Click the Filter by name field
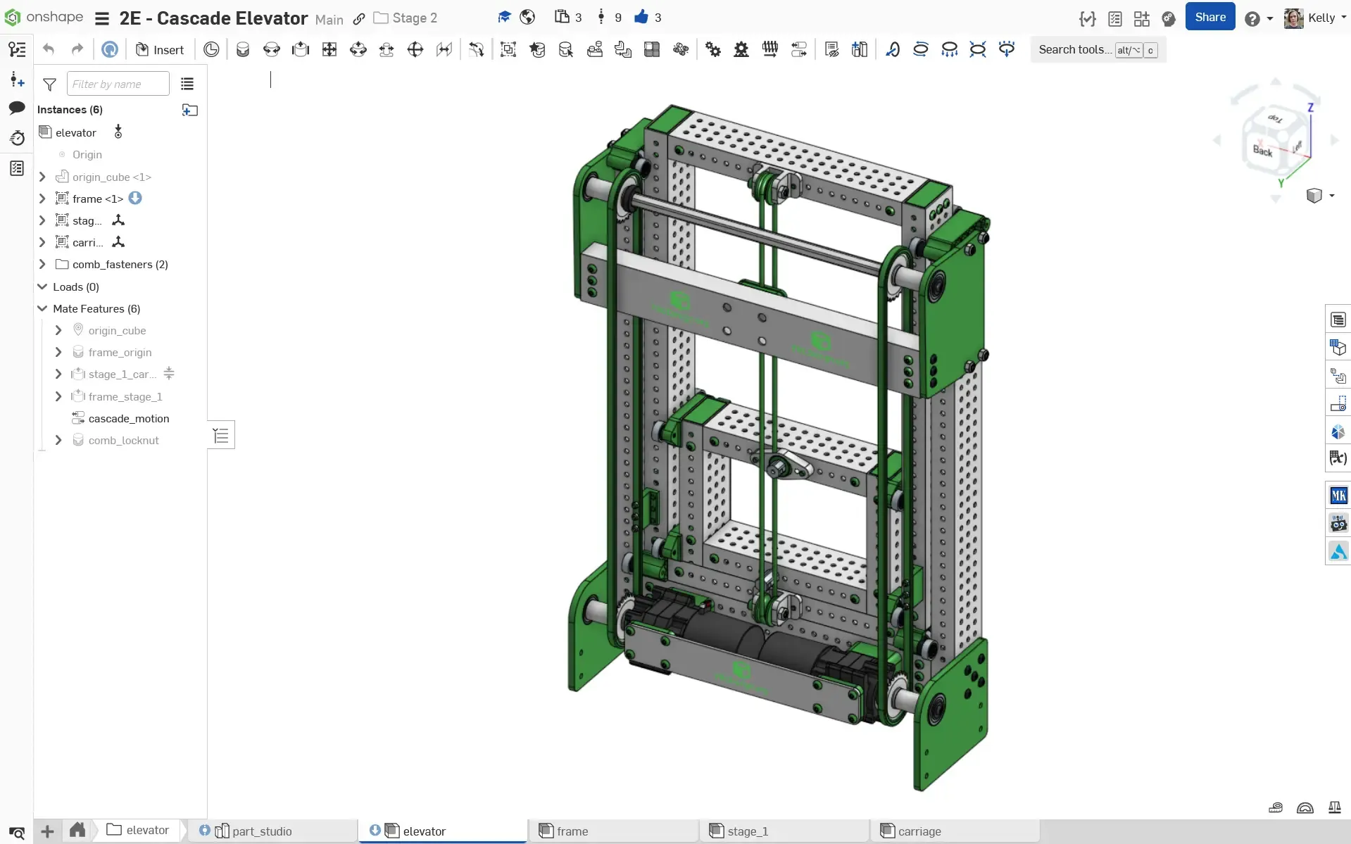 tap(118, 84)
